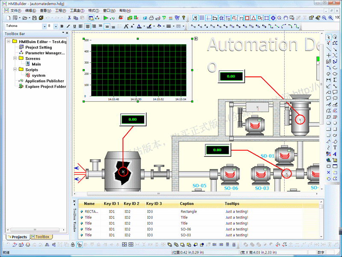Select the Text tool in right palette
342x257 pixels.
pos(335,148)
